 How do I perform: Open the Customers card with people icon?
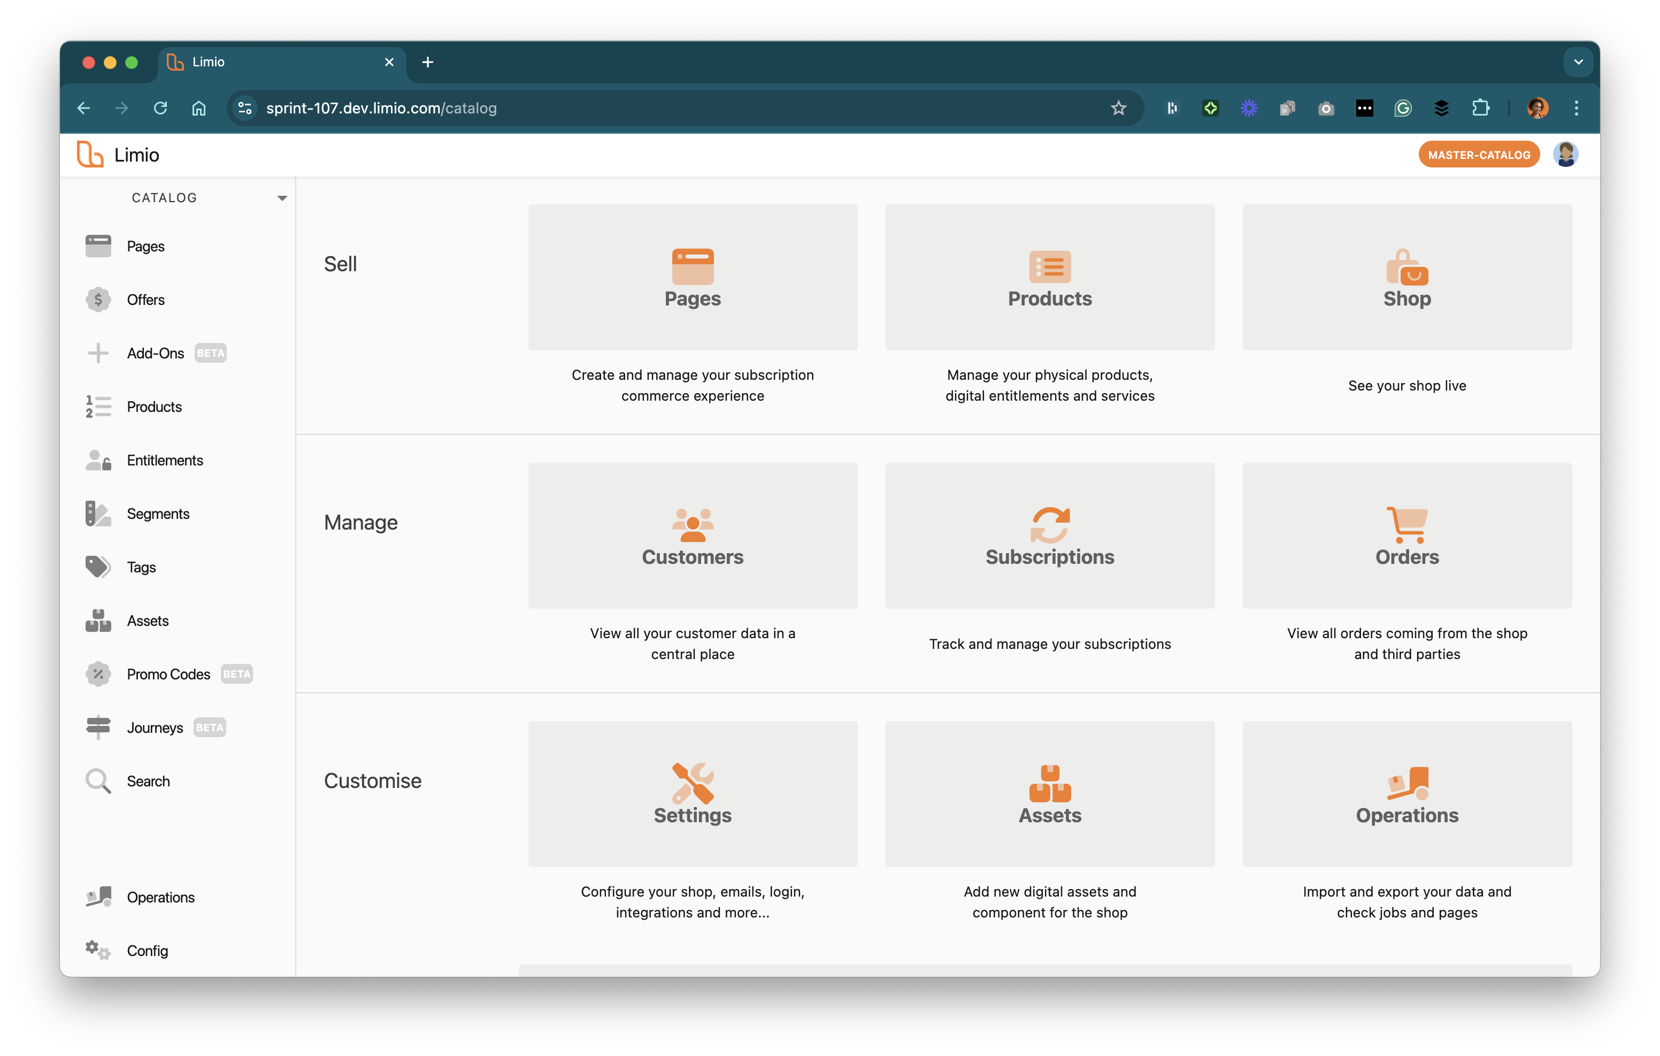(x=692, y=536)
